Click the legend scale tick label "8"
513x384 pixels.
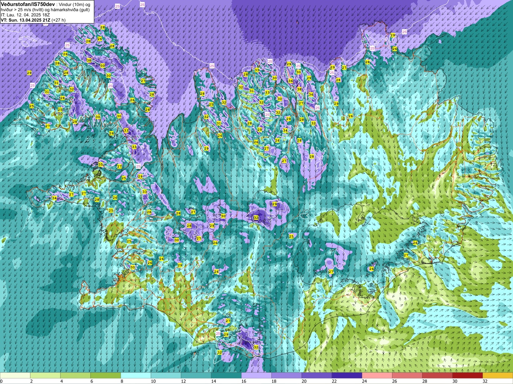[121, 382]
